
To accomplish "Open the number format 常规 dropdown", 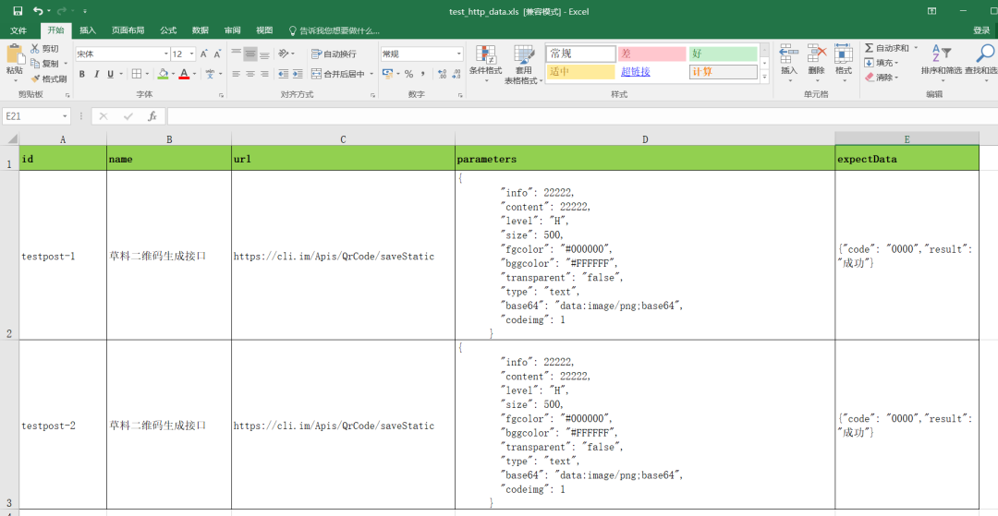I will tap(458, 54).
